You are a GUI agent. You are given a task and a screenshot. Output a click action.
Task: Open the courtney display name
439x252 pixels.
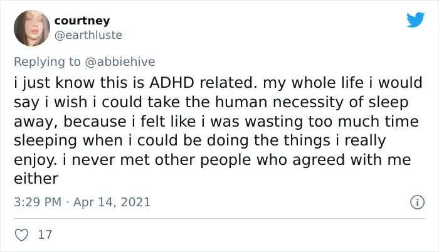click(82, 21)
